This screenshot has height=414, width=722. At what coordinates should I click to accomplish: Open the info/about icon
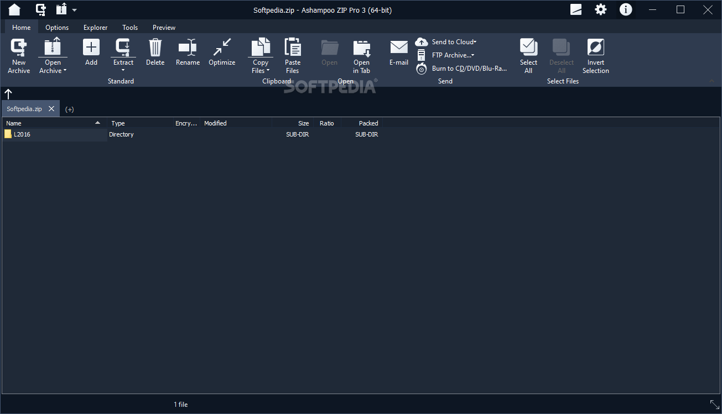click(x=626, y=9)
